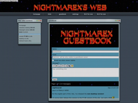The image size is (138, 103).
Task: Click 'yep it is FINALLY HERE!' message text
Action: (x=61, y=91)
